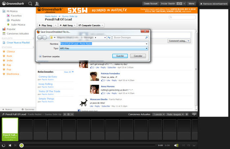Screen dimensions: 230x149
Task: Open the user profile icon in header
Action: tap(38, 4)
